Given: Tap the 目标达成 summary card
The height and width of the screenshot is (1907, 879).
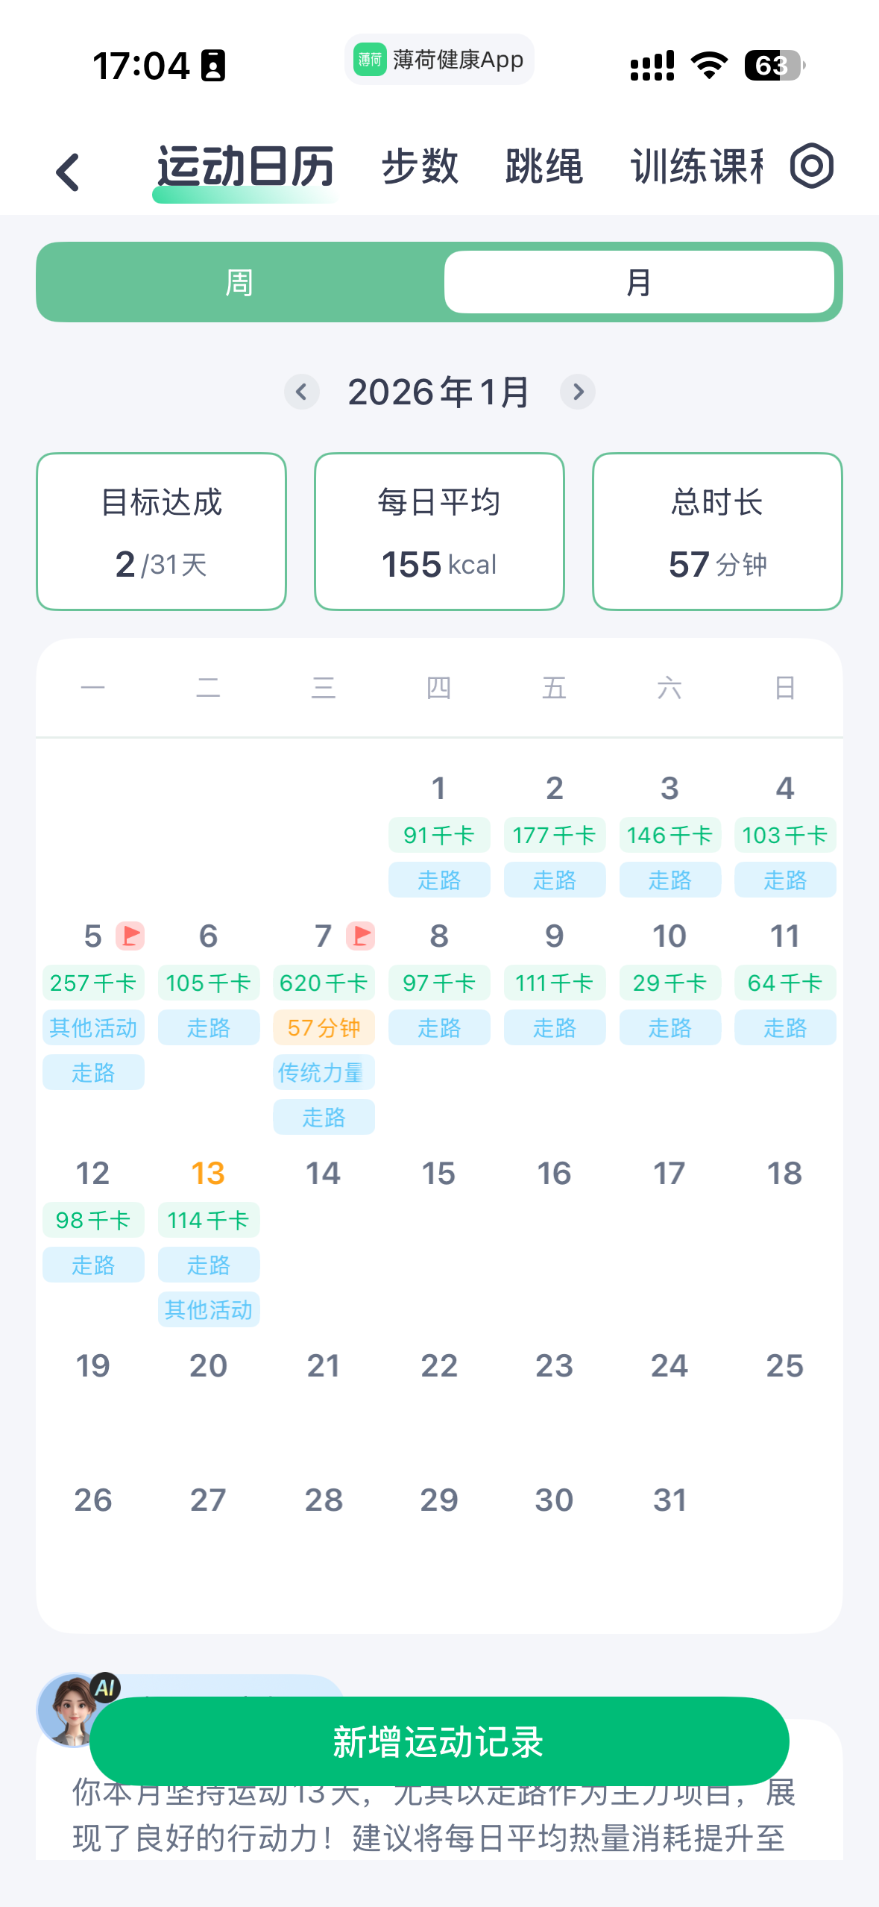Looking at the screenshot, I should tap(161, 531).
